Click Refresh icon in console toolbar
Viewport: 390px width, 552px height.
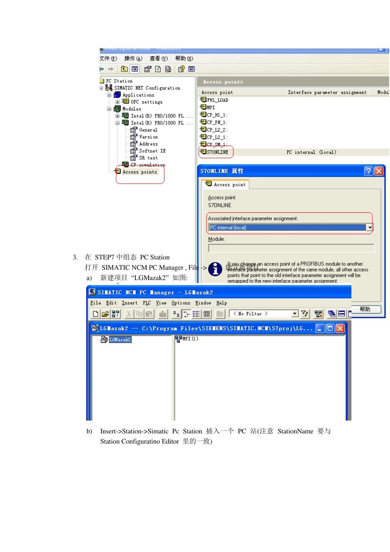coord(158,69)
